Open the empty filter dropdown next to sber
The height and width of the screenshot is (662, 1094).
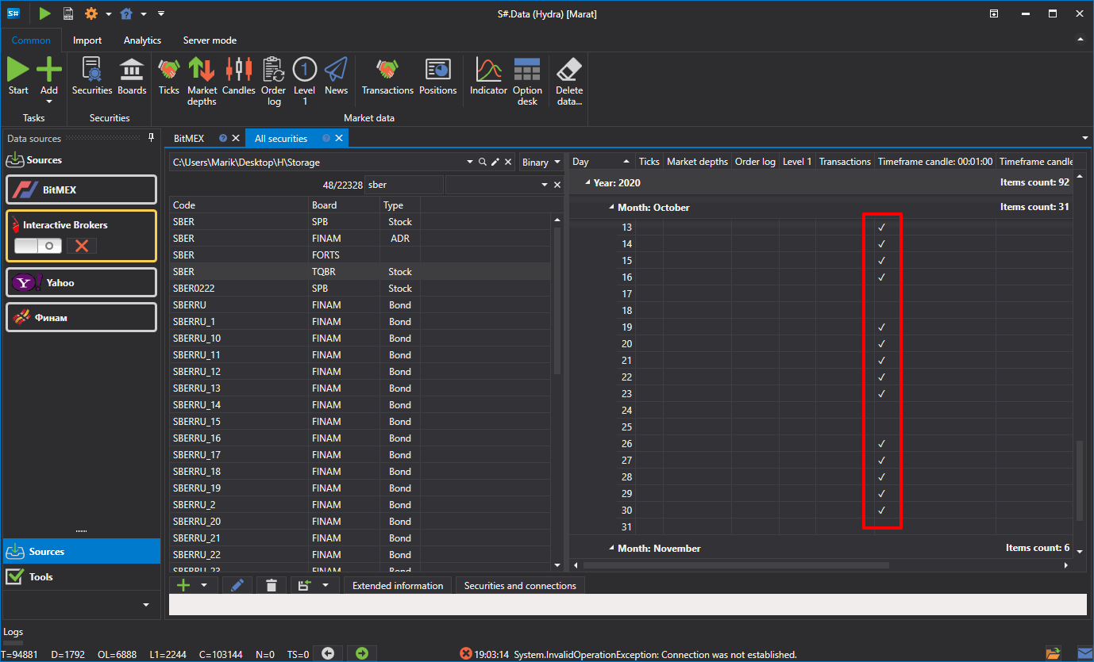(545, 185)
